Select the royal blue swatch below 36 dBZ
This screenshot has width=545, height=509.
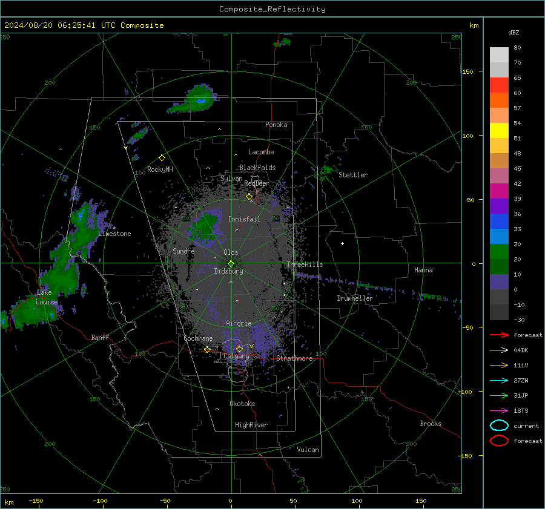tap(499, 221)
